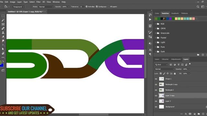Open the Image menu
207x116 pixels.
click(x=13, y=2)
